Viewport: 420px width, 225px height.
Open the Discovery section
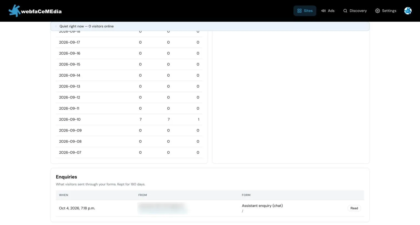pyautogui.click(x=355, y=11)
